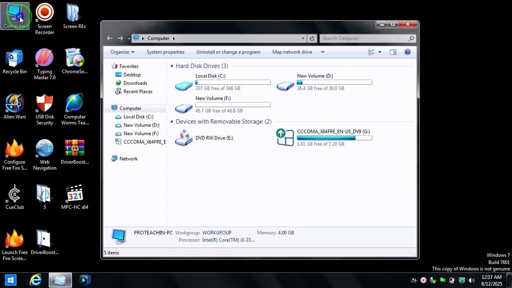Collapse the Devices with Removable Storage group
This screenshot has height=288, width=512.
(172, 122)
